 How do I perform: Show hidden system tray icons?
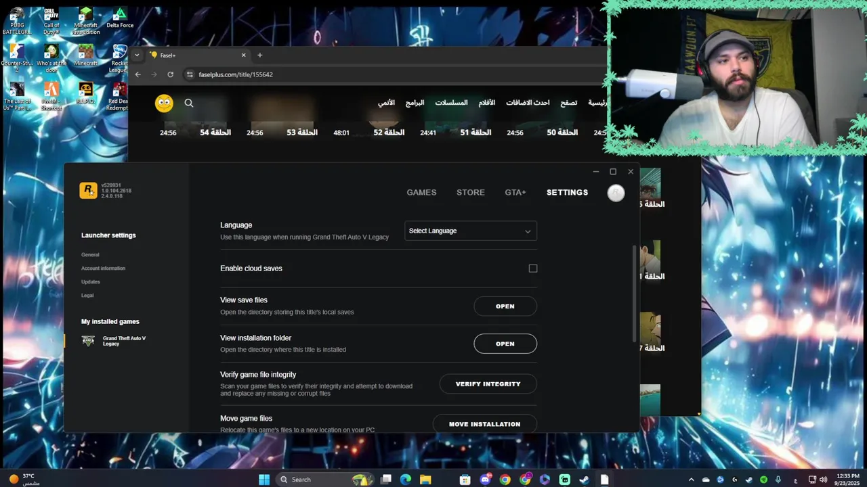691,480
